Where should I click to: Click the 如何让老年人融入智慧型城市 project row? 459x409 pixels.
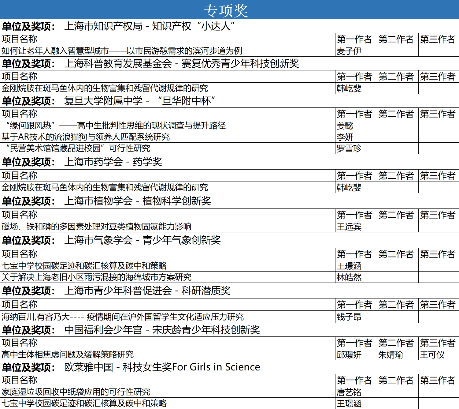pos(122,51)
